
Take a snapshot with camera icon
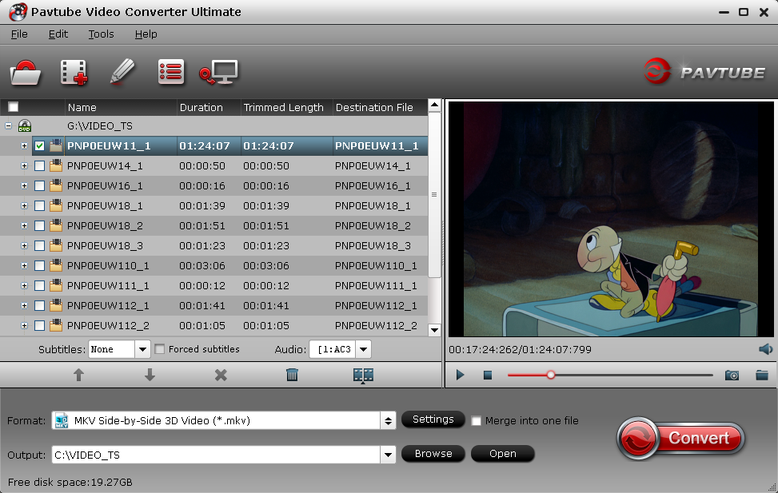732,375
